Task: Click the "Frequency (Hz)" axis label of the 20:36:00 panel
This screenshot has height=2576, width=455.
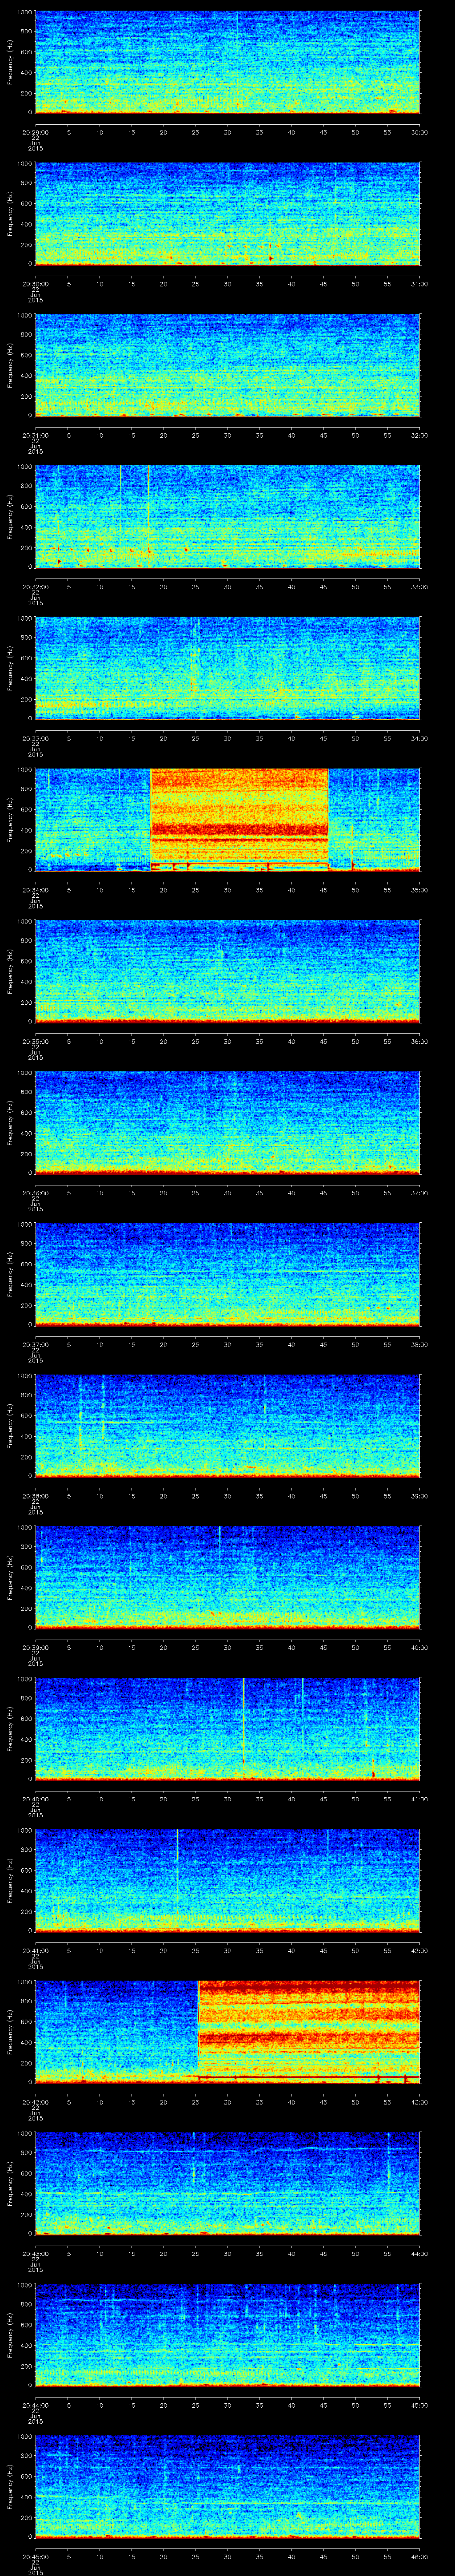Action: click(x=10, y=1123)
